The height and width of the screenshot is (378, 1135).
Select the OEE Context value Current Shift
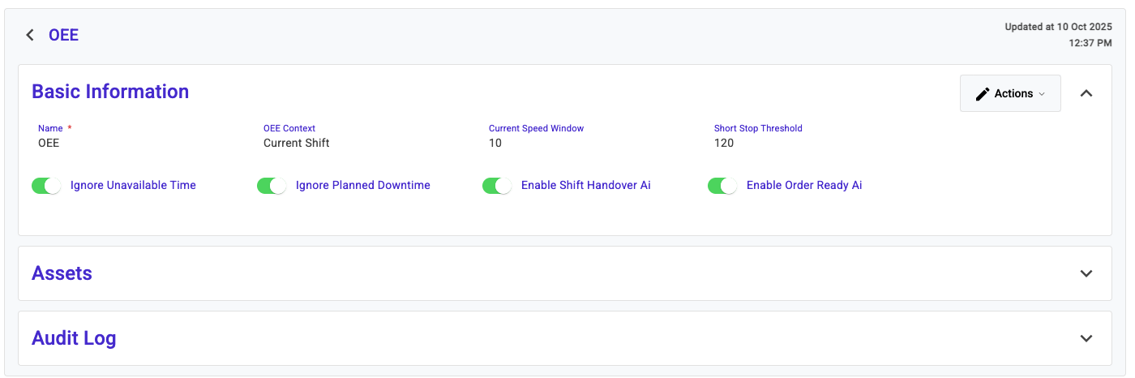(296, 143)
